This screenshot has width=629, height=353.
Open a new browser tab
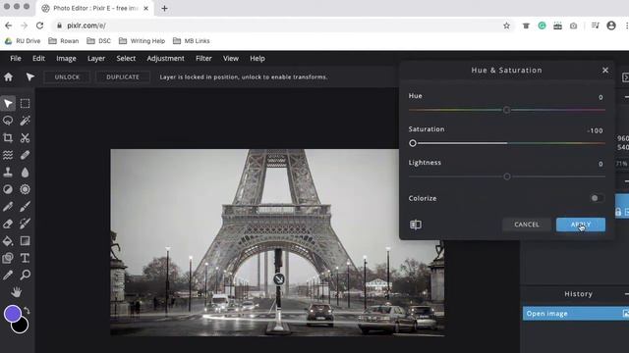(x=164, y=9)
